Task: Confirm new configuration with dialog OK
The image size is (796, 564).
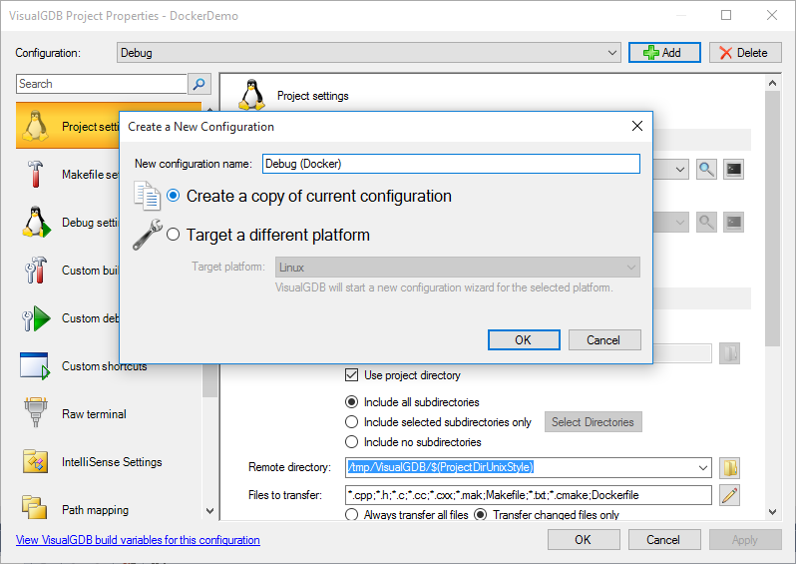Action: (524, 340)
